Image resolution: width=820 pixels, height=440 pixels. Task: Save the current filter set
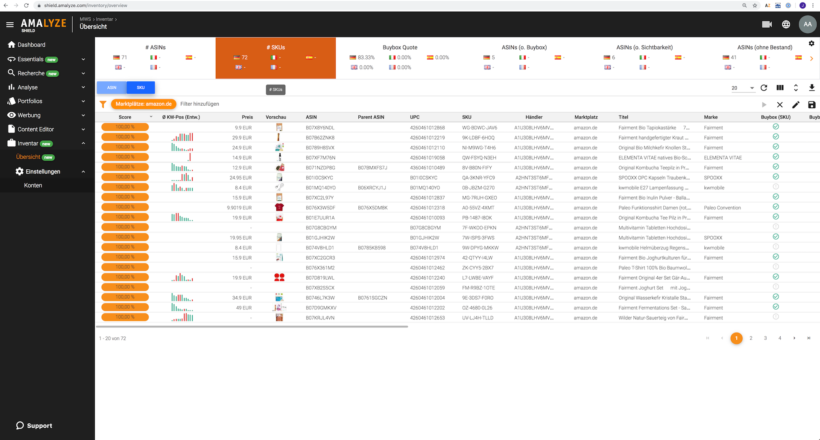pos(811,104)
